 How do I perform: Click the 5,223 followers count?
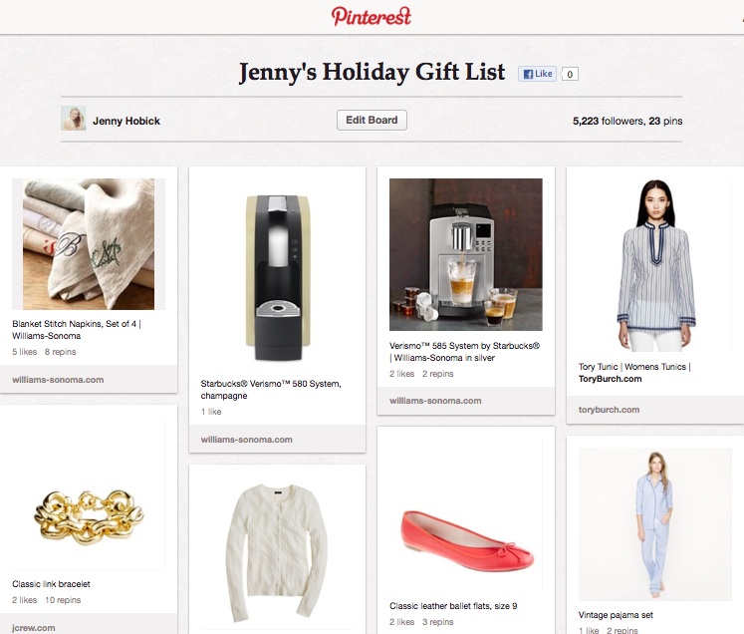[x=608, y=121]
